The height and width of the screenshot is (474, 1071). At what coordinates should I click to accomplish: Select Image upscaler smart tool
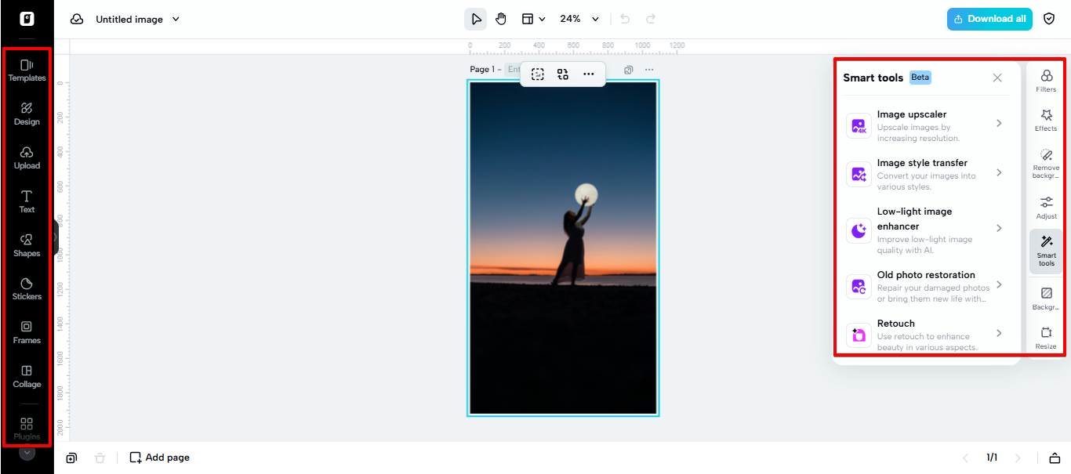tap(926, 125)
